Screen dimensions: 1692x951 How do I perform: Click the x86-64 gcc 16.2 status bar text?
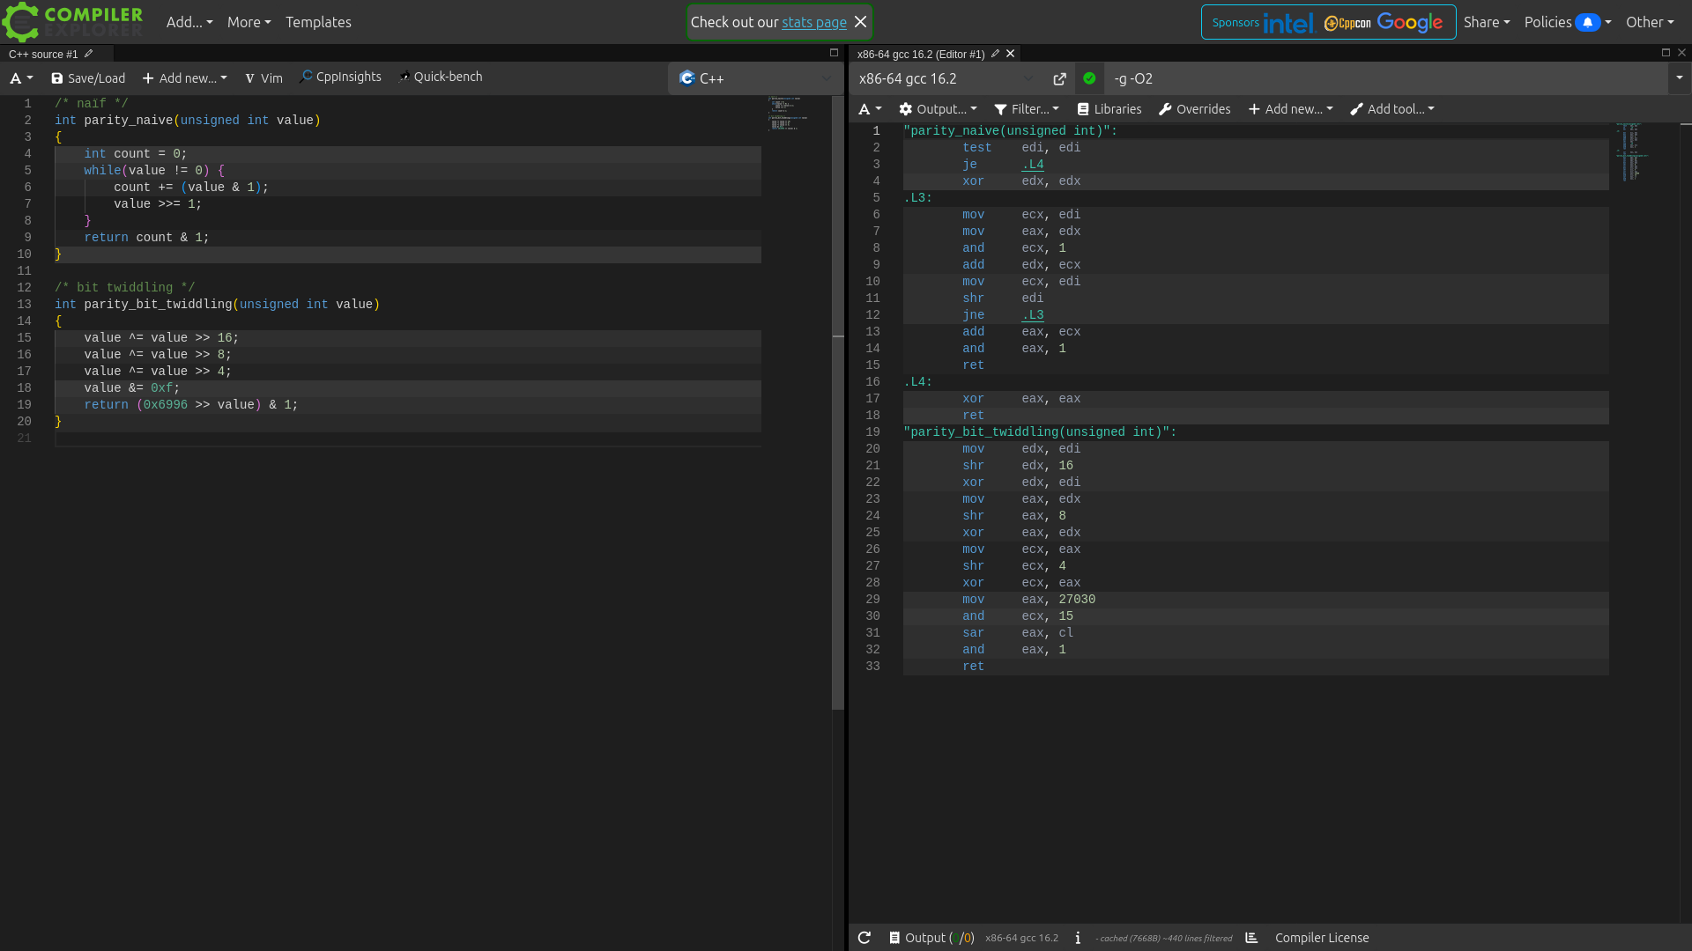click(1021, 938)
